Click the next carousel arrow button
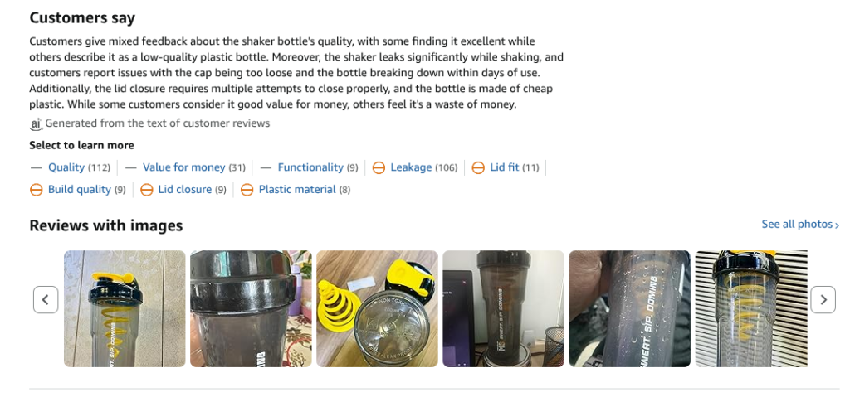This screenshot has width=850, height=397. (x=823, y=299)
